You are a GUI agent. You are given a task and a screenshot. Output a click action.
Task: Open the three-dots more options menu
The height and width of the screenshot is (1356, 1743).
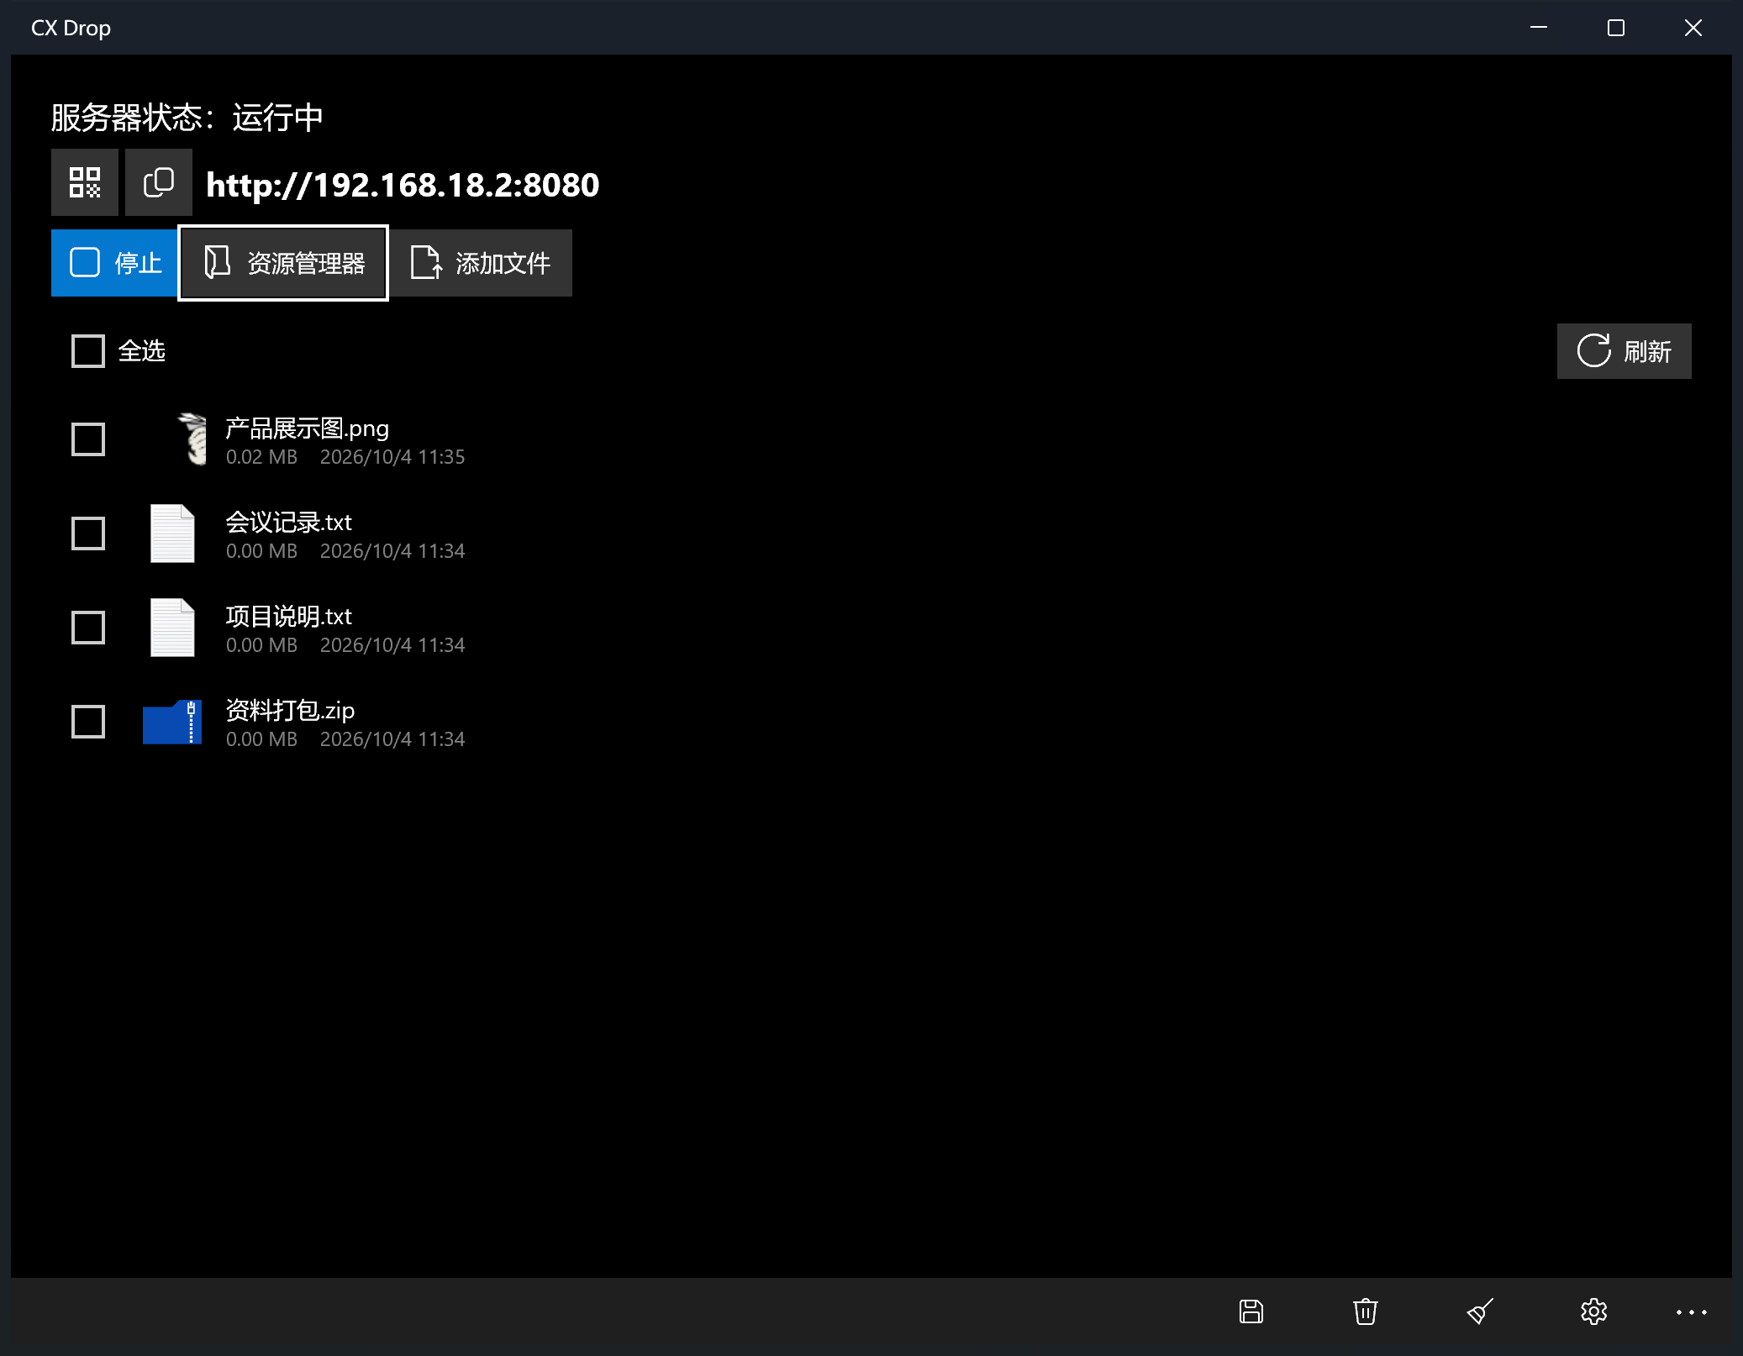coord(1692,1311)
